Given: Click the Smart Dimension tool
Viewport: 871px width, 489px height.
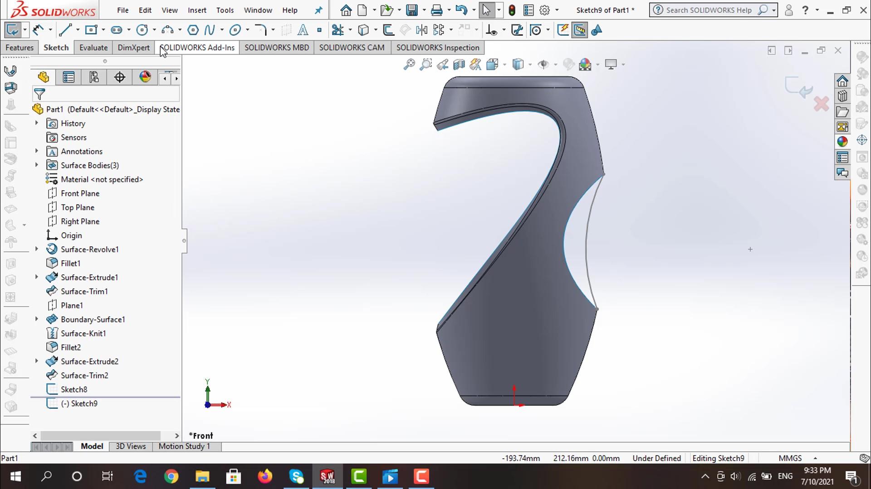Looking at the screenshot, I should (39, 30).
